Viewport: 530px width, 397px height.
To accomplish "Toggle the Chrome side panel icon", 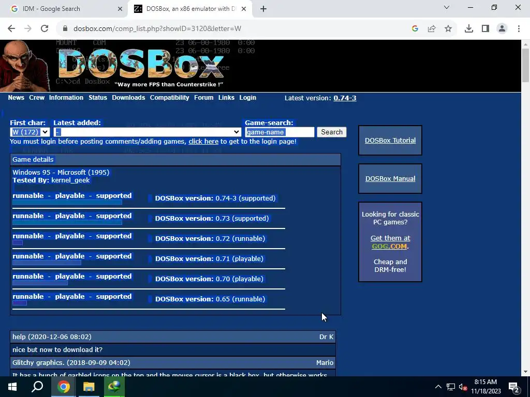I will click(x=485, y=29).
